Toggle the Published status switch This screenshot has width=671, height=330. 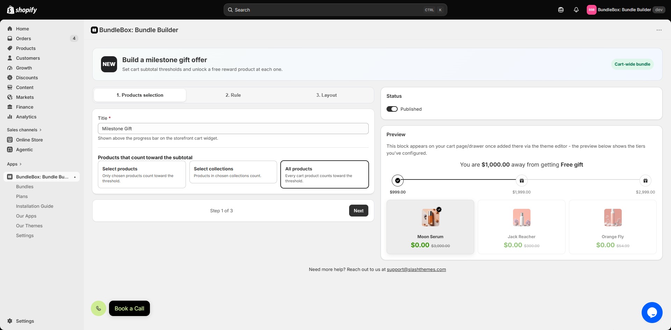coord(392,109)
